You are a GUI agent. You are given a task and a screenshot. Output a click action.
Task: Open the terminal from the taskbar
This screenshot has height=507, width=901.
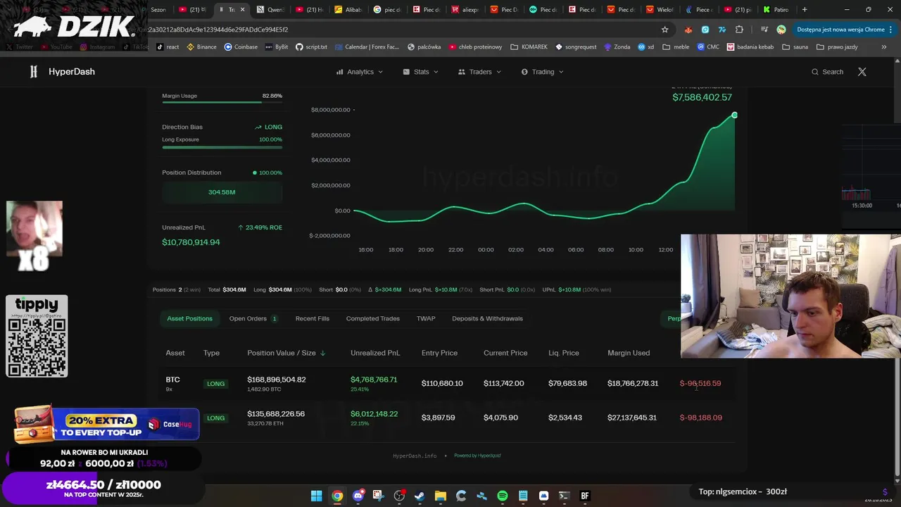tap(564, 496)
